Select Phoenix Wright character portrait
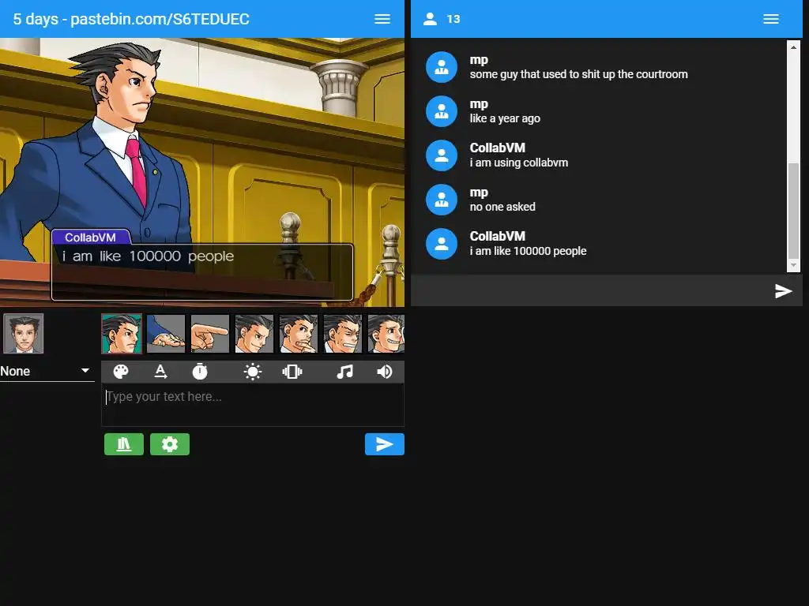 coord(23,334)
